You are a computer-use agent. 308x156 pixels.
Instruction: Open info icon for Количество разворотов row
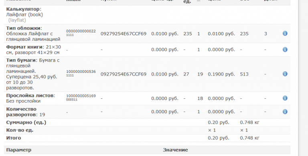285,112
